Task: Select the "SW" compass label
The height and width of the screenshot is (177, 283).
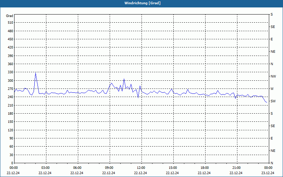Action: click(273, 101)
